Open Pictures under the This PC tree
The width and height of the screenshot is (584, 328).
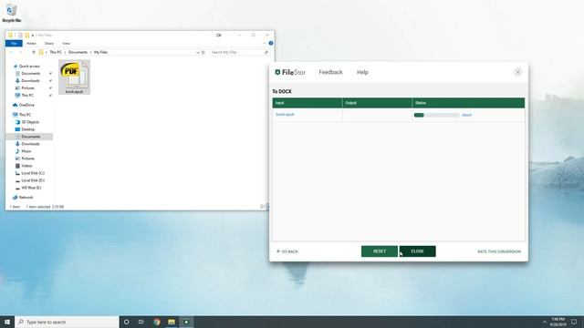tap(27, 159)
